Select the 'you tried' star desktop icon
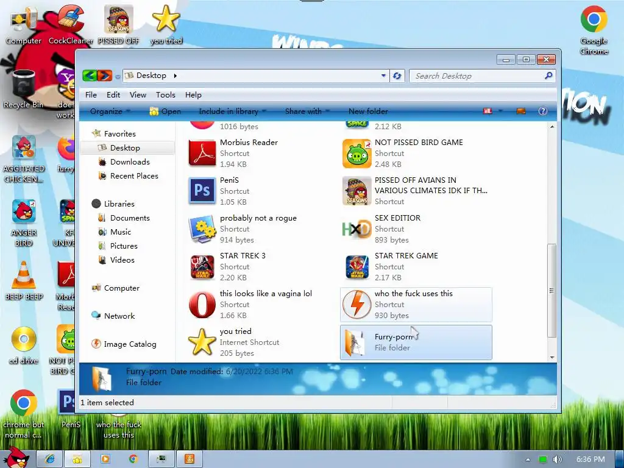This screenshot has width=624, height=468. click(x=166, y=24)
